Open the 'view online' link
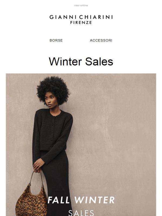Image resolution: width=162 pixels, height=216 pixels. tap(81, 5)
